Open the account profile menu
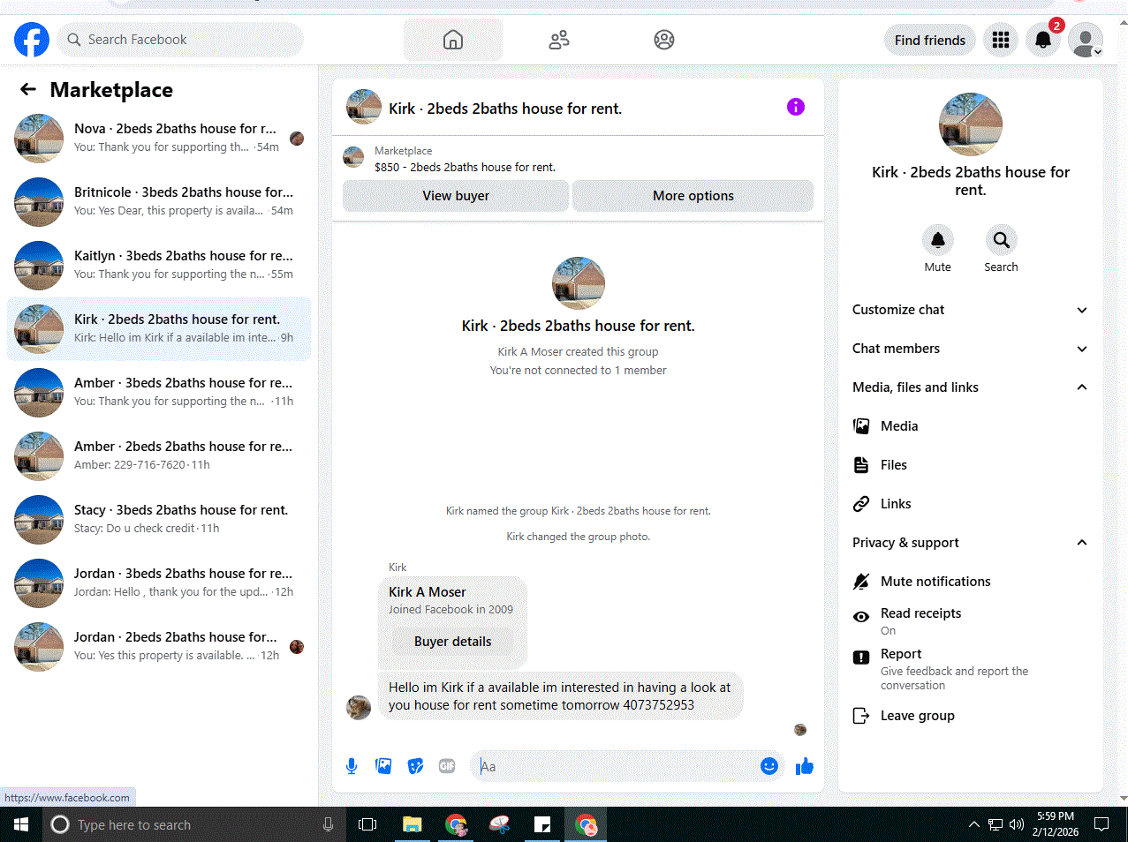 1086,40
